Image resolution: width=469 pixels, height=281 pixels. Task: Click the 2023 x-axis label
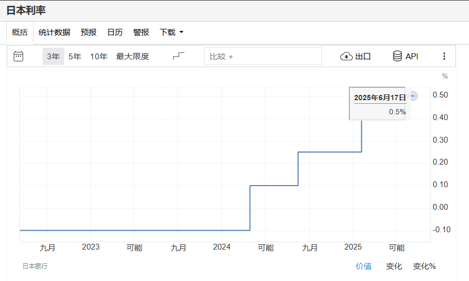(90, 247)
